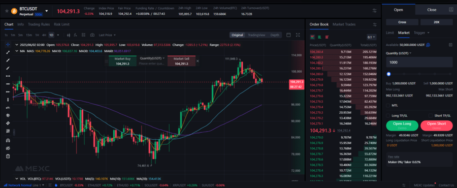Open the fx indicators icon
This screenshot has width=457, height=188.
pos(76,35)
